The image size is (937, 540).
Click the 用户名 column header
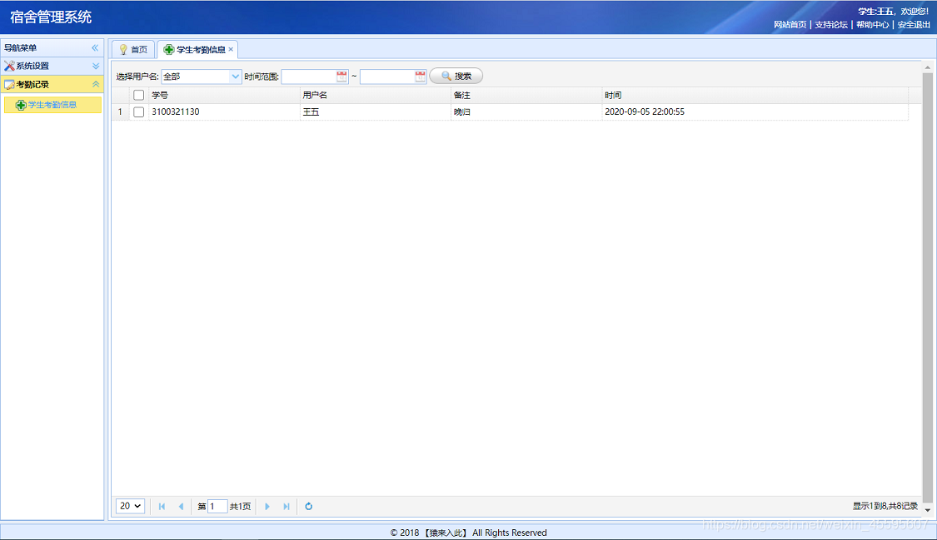pyautogui.click(x=376, y=96)
